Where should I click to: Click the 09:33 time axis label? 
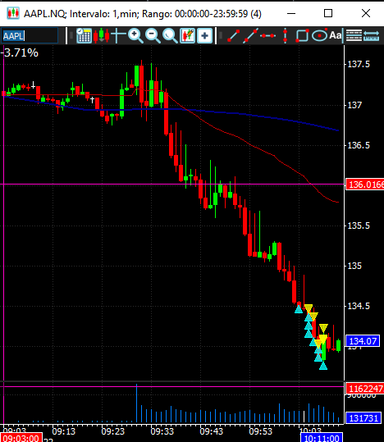tap(162, 431)
